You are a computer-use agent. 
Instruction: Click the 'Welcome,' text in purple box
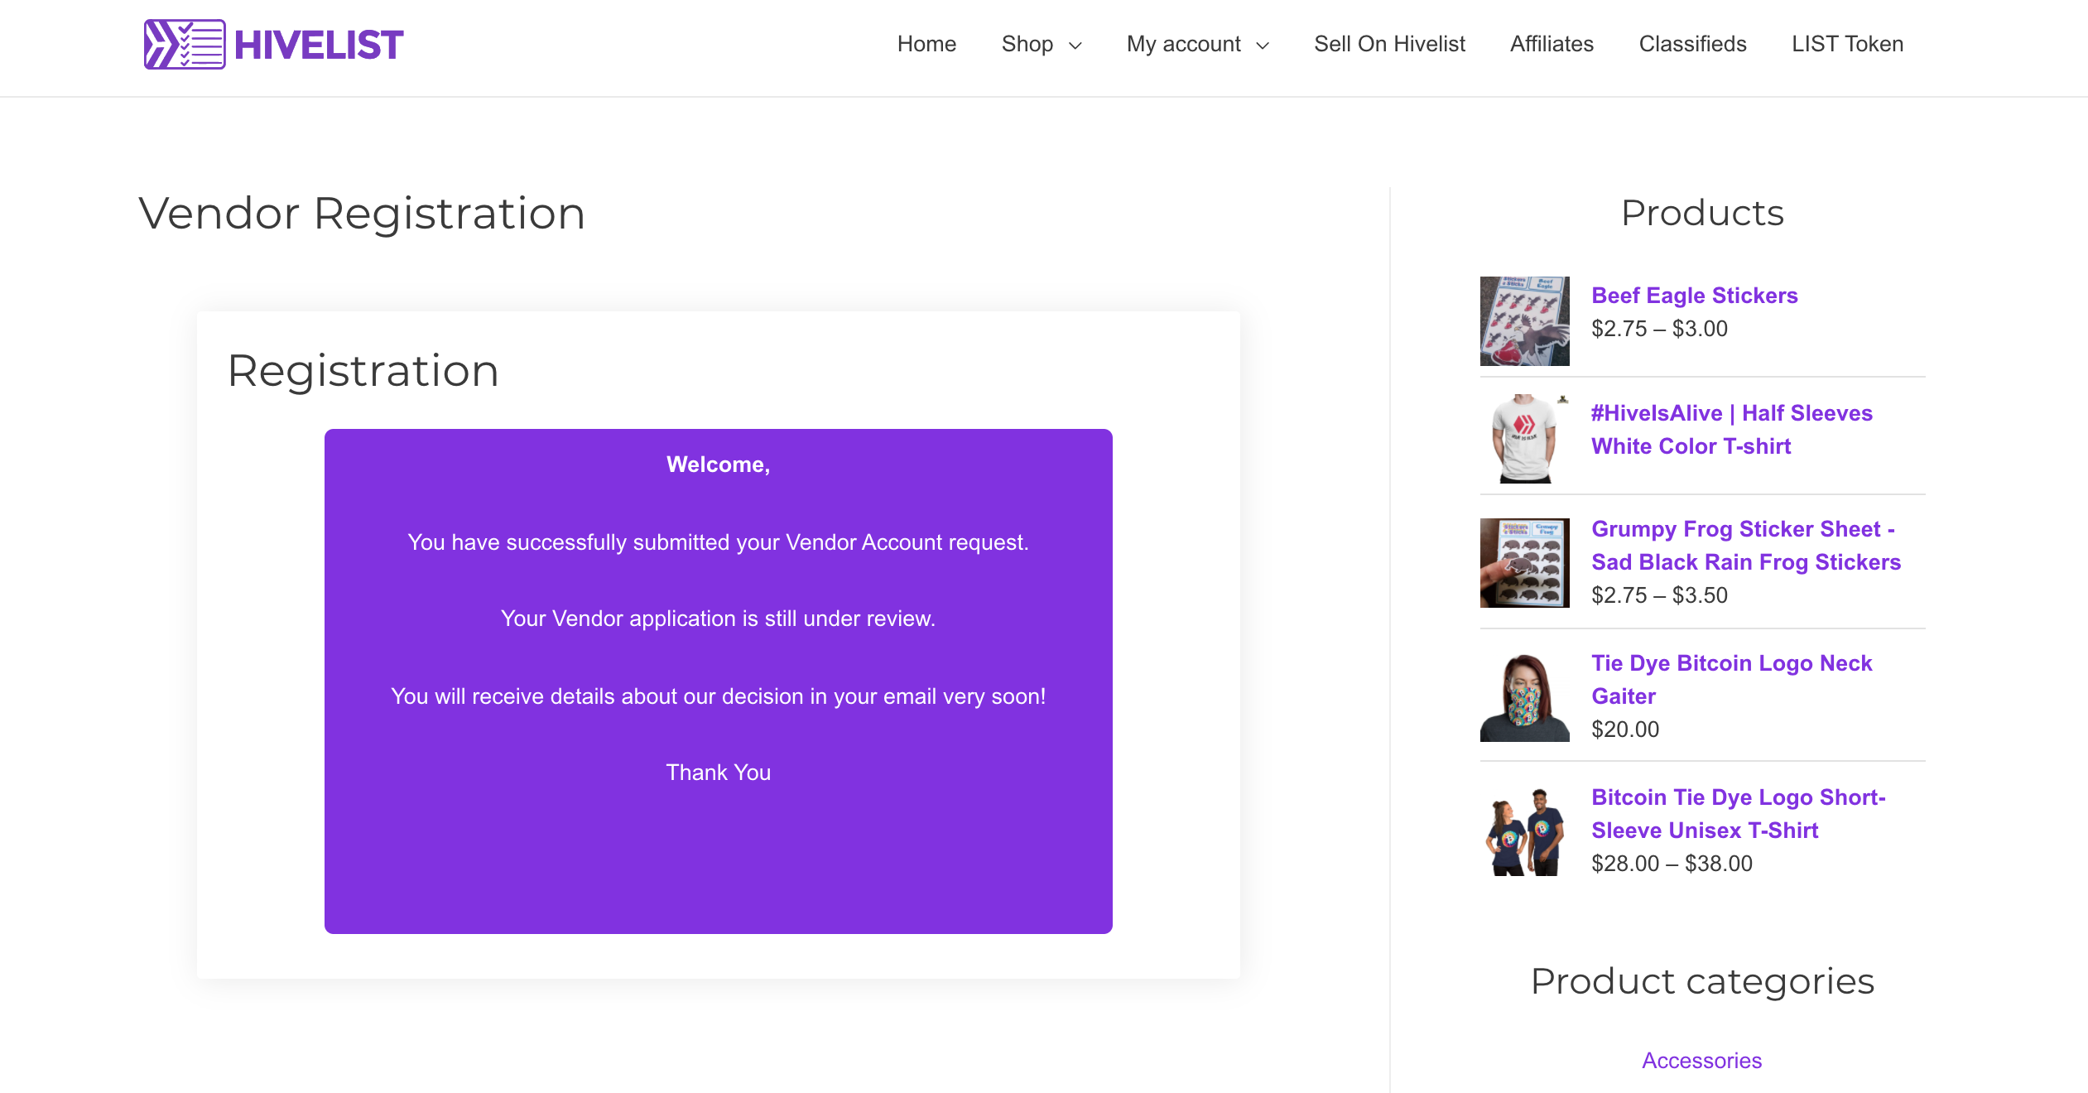(719, 465)
